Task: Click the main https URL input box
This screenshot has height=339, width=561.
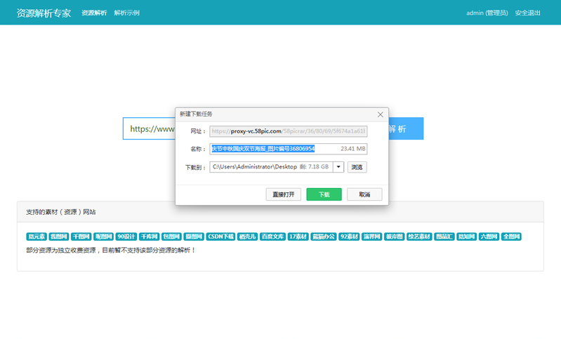Action: click(x=149, y=129)
